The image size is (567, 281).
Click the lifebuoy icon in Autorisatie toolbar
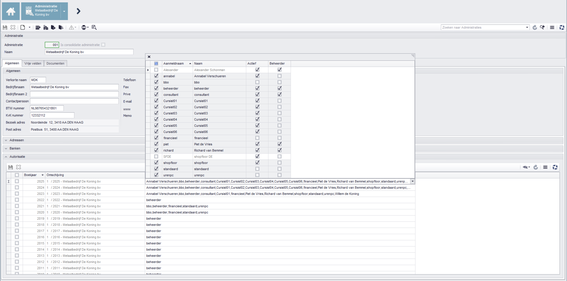[x=555, y=167]
